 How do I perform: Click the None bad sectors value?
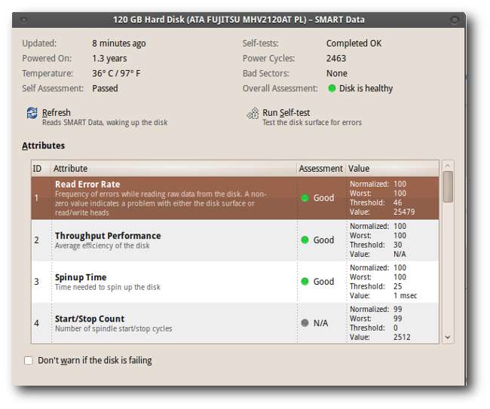coord(336,73)
